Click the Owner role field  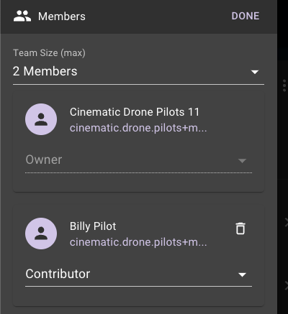[x=138, y=160]
